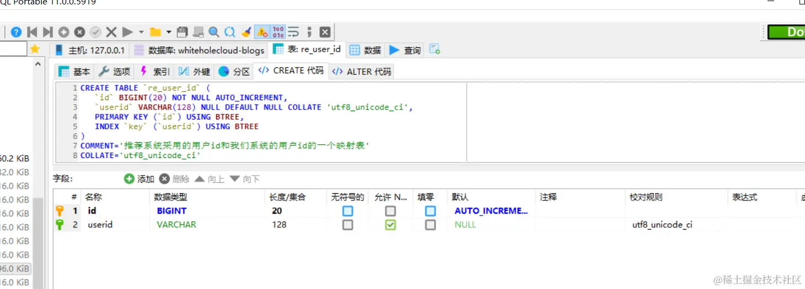Toggle allow NULL checkbox for id
Viewport: 805px width, 289px height.
pos(390,211)
